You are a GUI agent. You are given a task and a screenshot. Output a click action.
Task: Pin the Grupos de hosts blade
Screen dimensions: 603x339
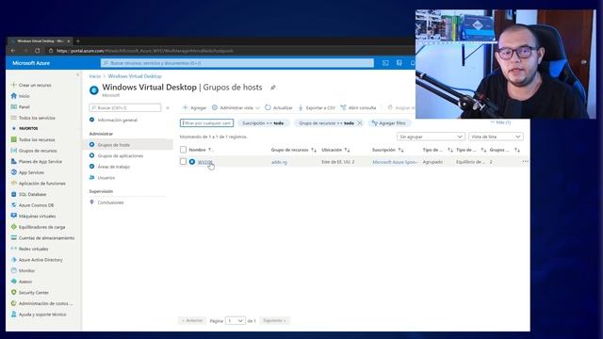pos(272,88)
